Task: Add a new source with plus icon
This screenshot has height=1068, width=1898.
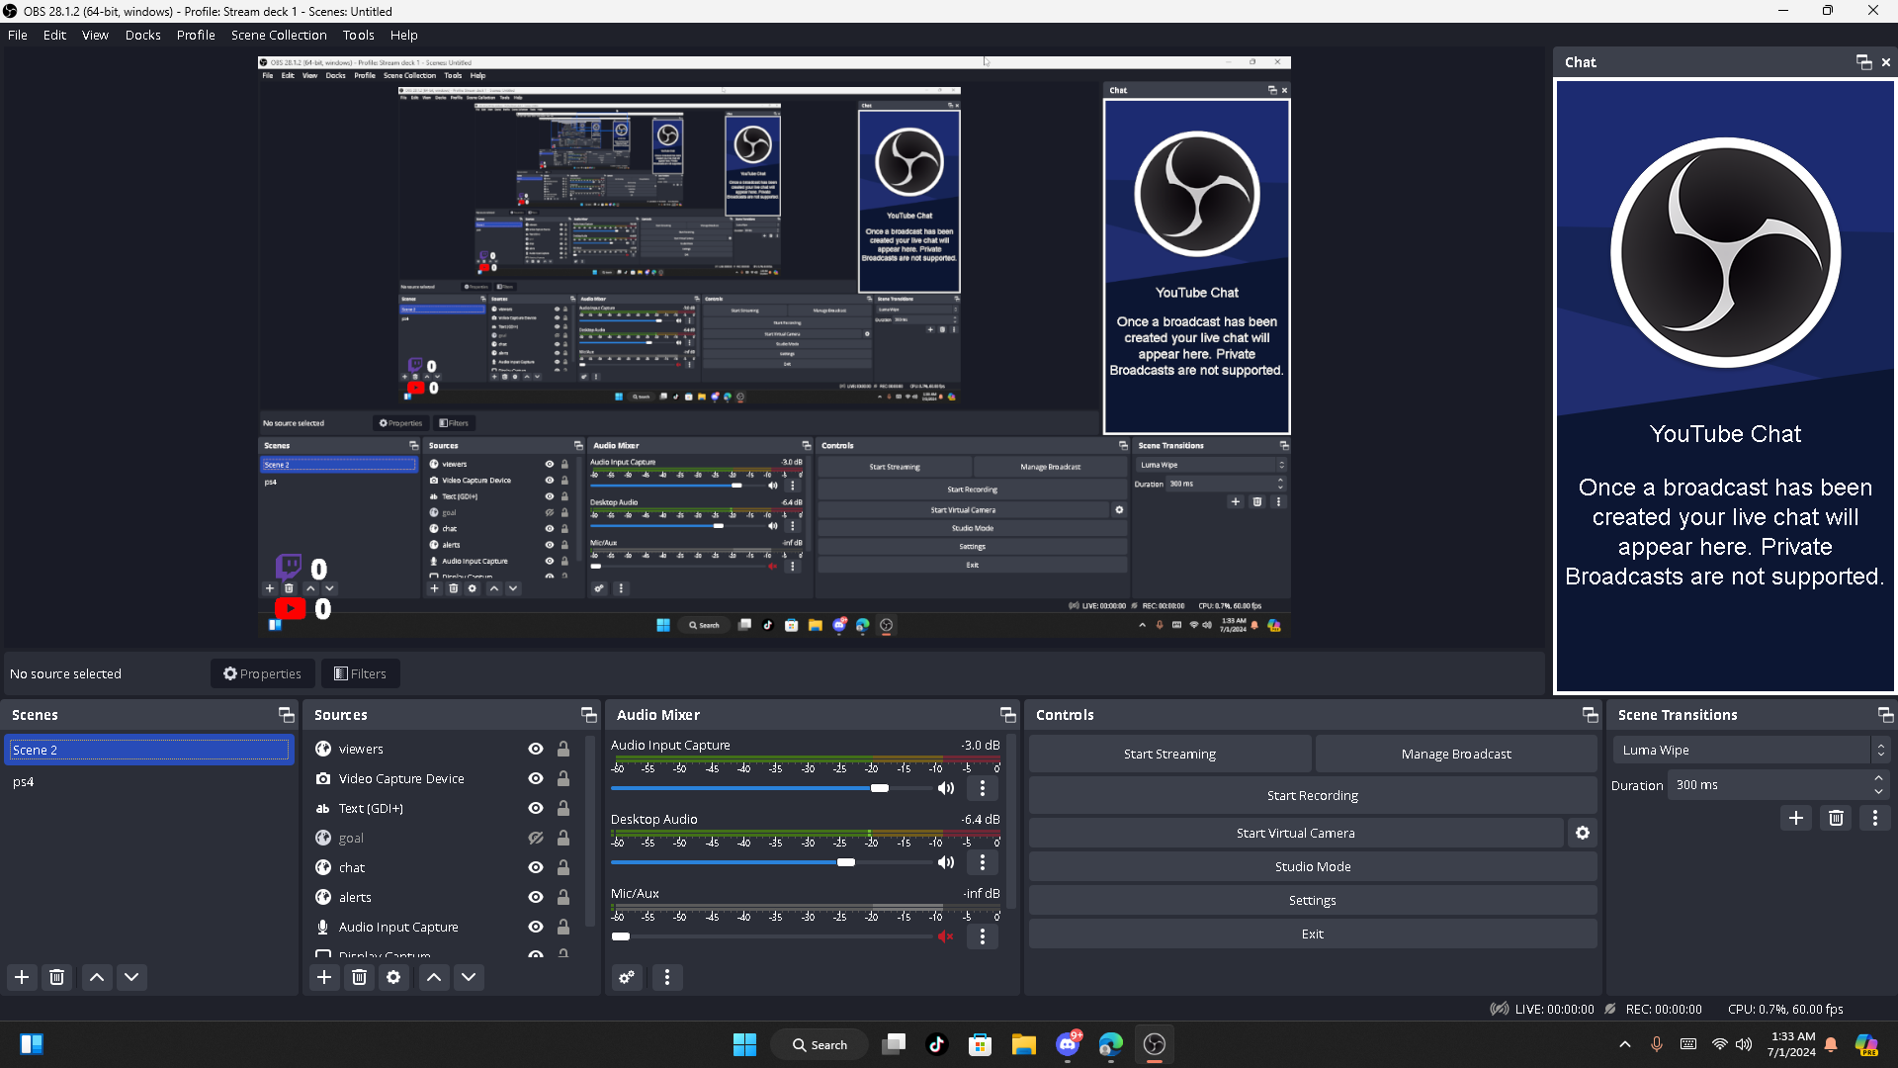Action: 324,977
